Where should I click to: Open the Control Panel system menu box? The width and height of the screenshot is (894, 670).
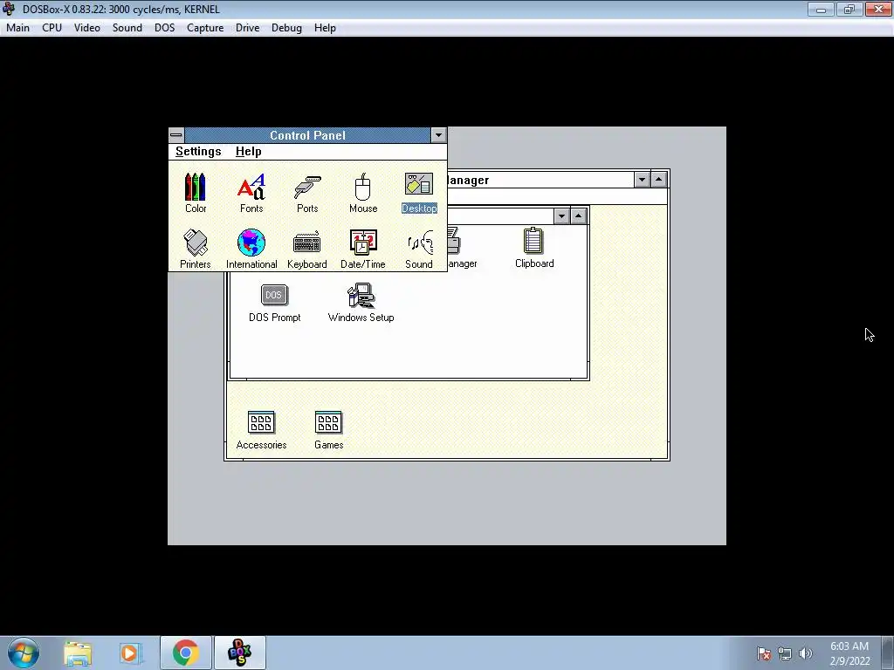tap(176, 135)
